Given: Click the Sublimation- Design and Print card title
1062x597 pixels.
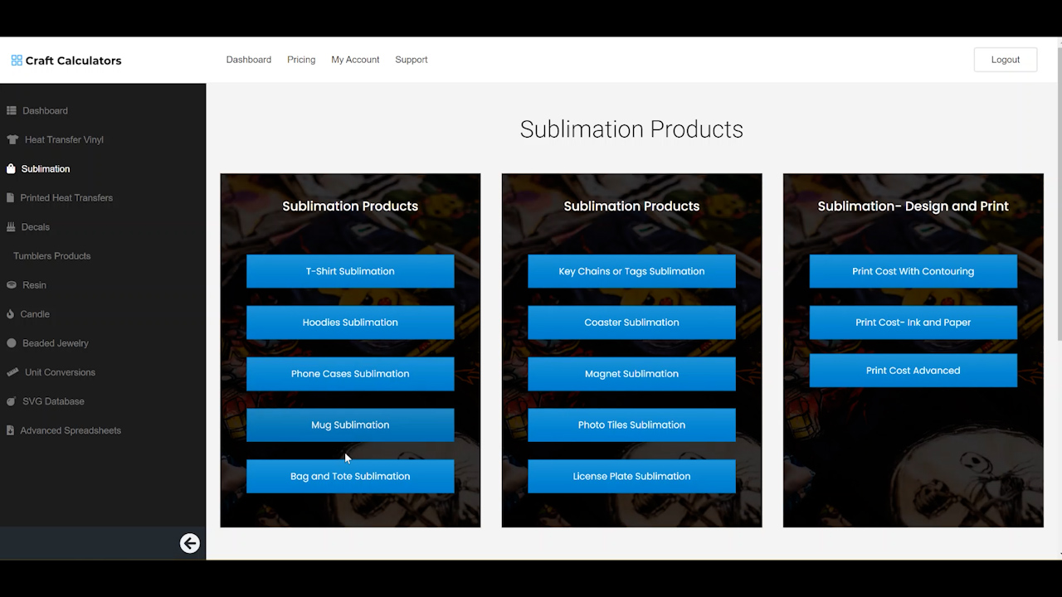Looking at the screenshot, I should pyautogui.click(x=913, y=206).
